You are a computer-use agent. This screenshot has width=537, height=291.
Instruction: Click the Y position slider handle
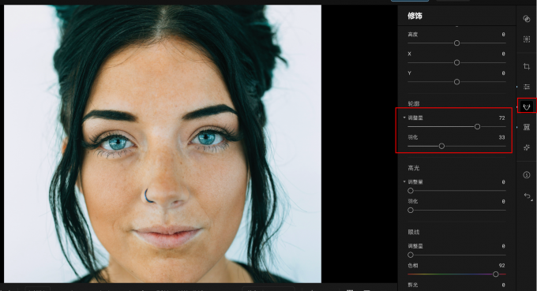pyautogui.click(x=457, y=82)
